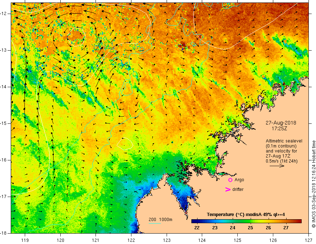Viewport: 316px width, 244px height.
Task: Click the 0.5m/s velocity scale arrow
Action: [277, 166]
